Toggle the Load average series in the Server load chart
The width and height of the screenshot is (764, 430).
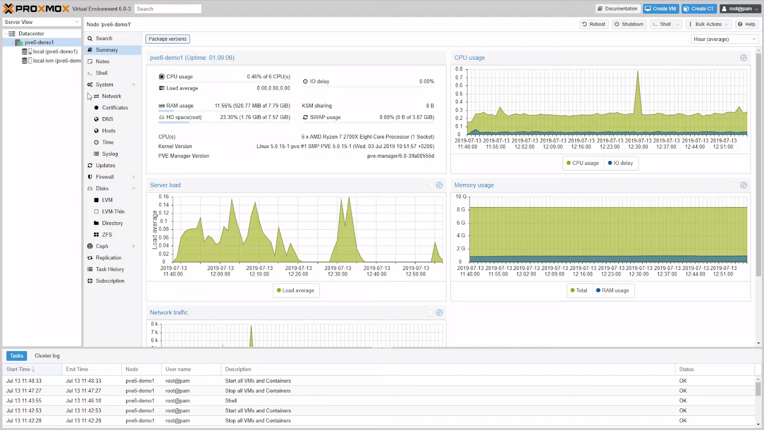coord(296,290)
